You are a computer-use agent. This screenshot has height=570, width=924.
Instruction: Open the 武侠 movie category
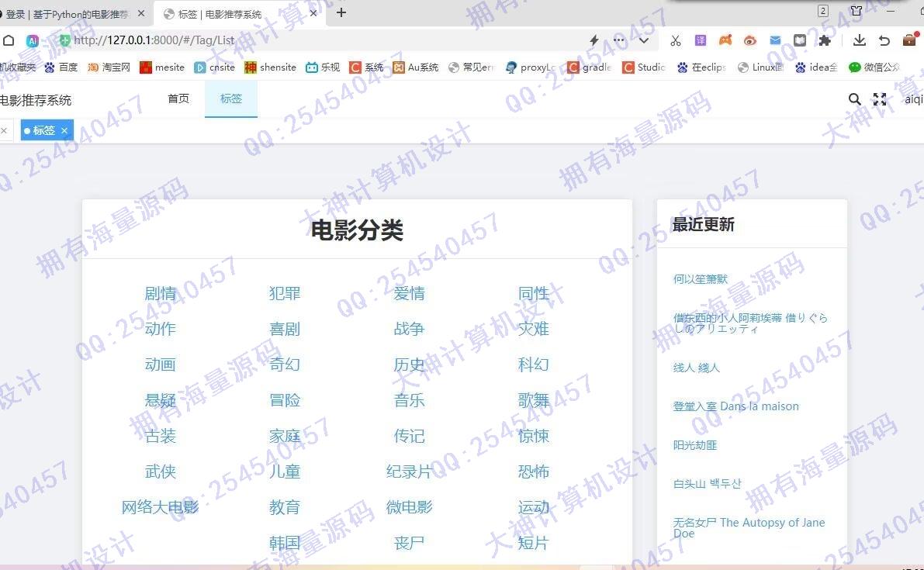(x=161, y=472)
